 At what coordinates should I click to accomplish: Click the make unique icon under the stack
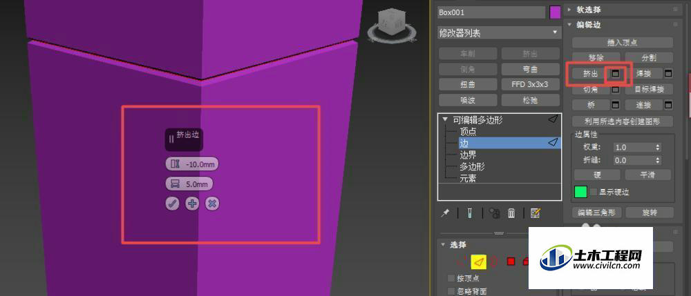click(x=494, y=213)
